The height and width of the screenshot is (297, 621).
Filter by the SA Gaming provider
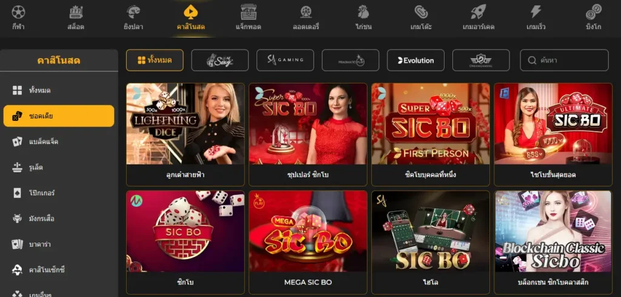tap(285, 60)
